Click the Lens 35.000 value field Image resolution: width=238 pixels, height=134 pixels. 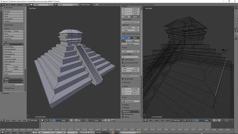[130, 51]
